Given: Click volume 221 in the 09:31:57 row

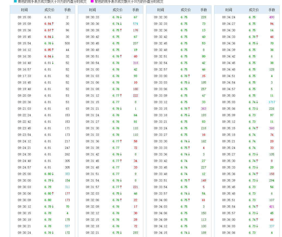Looking at the screenshot, I should 135,187.
